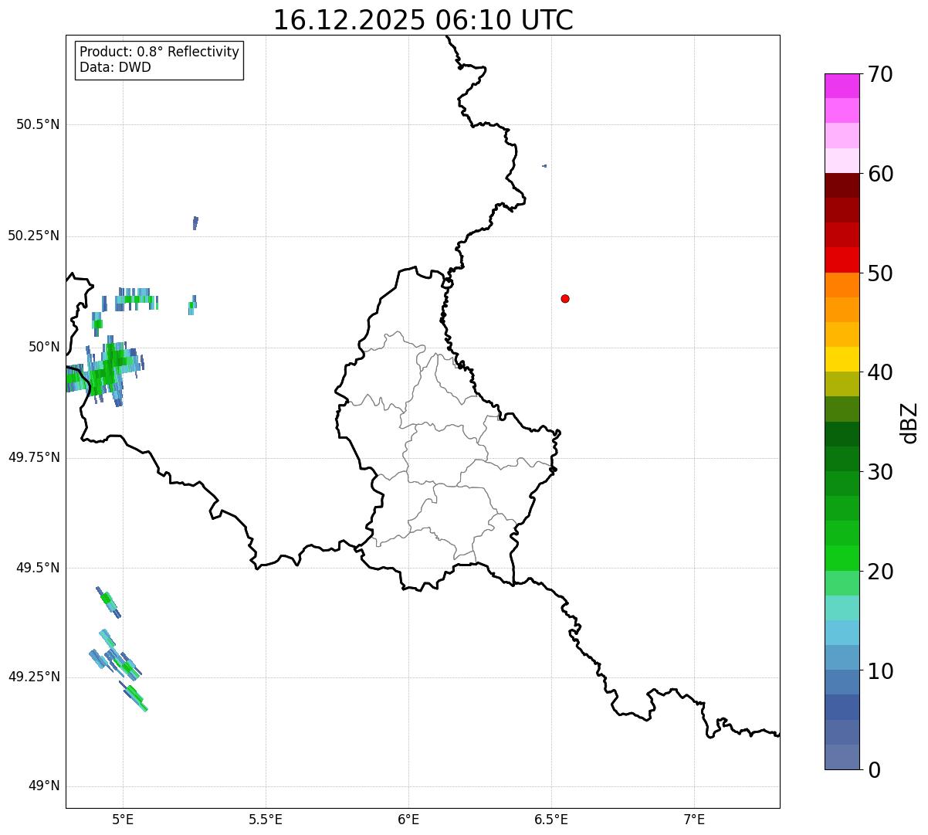Click the "49°N" latitude label
Viewport: 928px width, 835px height.
tap(45, 786)
